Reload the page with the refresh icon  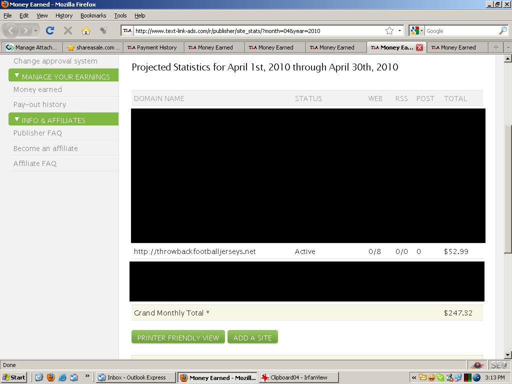pyautogui.click(x=50, y=30)
